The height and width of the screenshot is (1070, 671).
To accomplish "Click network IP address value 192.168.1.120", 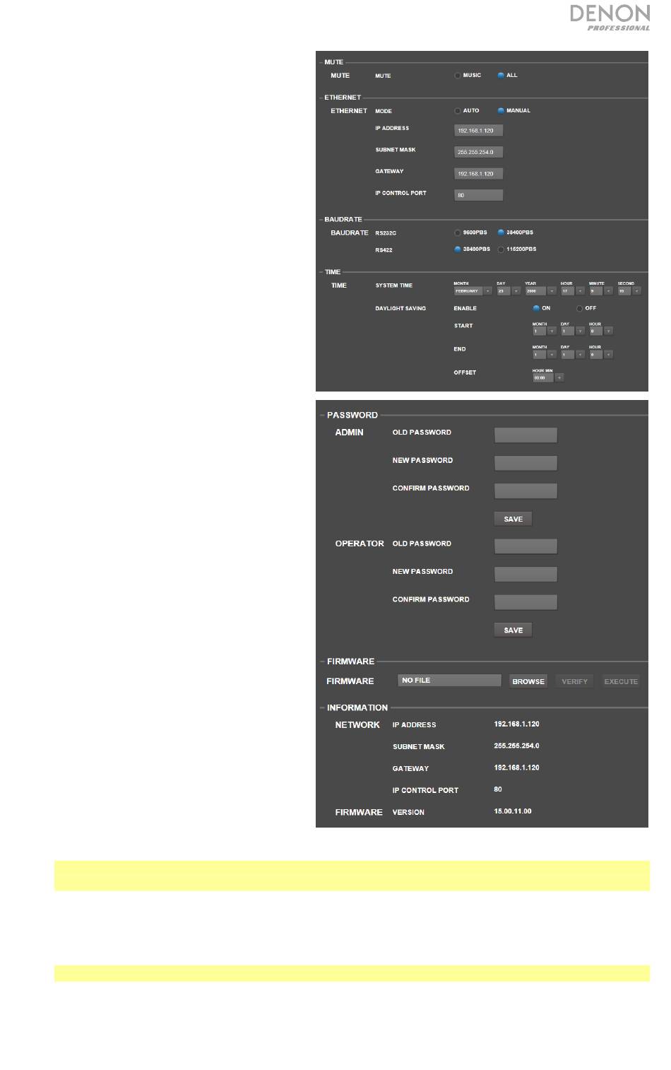I will click(x=516, y=724).
